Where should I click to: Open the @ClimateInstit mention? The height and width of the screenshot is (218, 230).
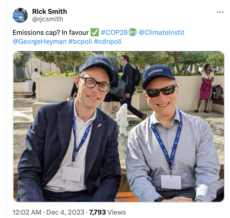[x=162, y=33]
